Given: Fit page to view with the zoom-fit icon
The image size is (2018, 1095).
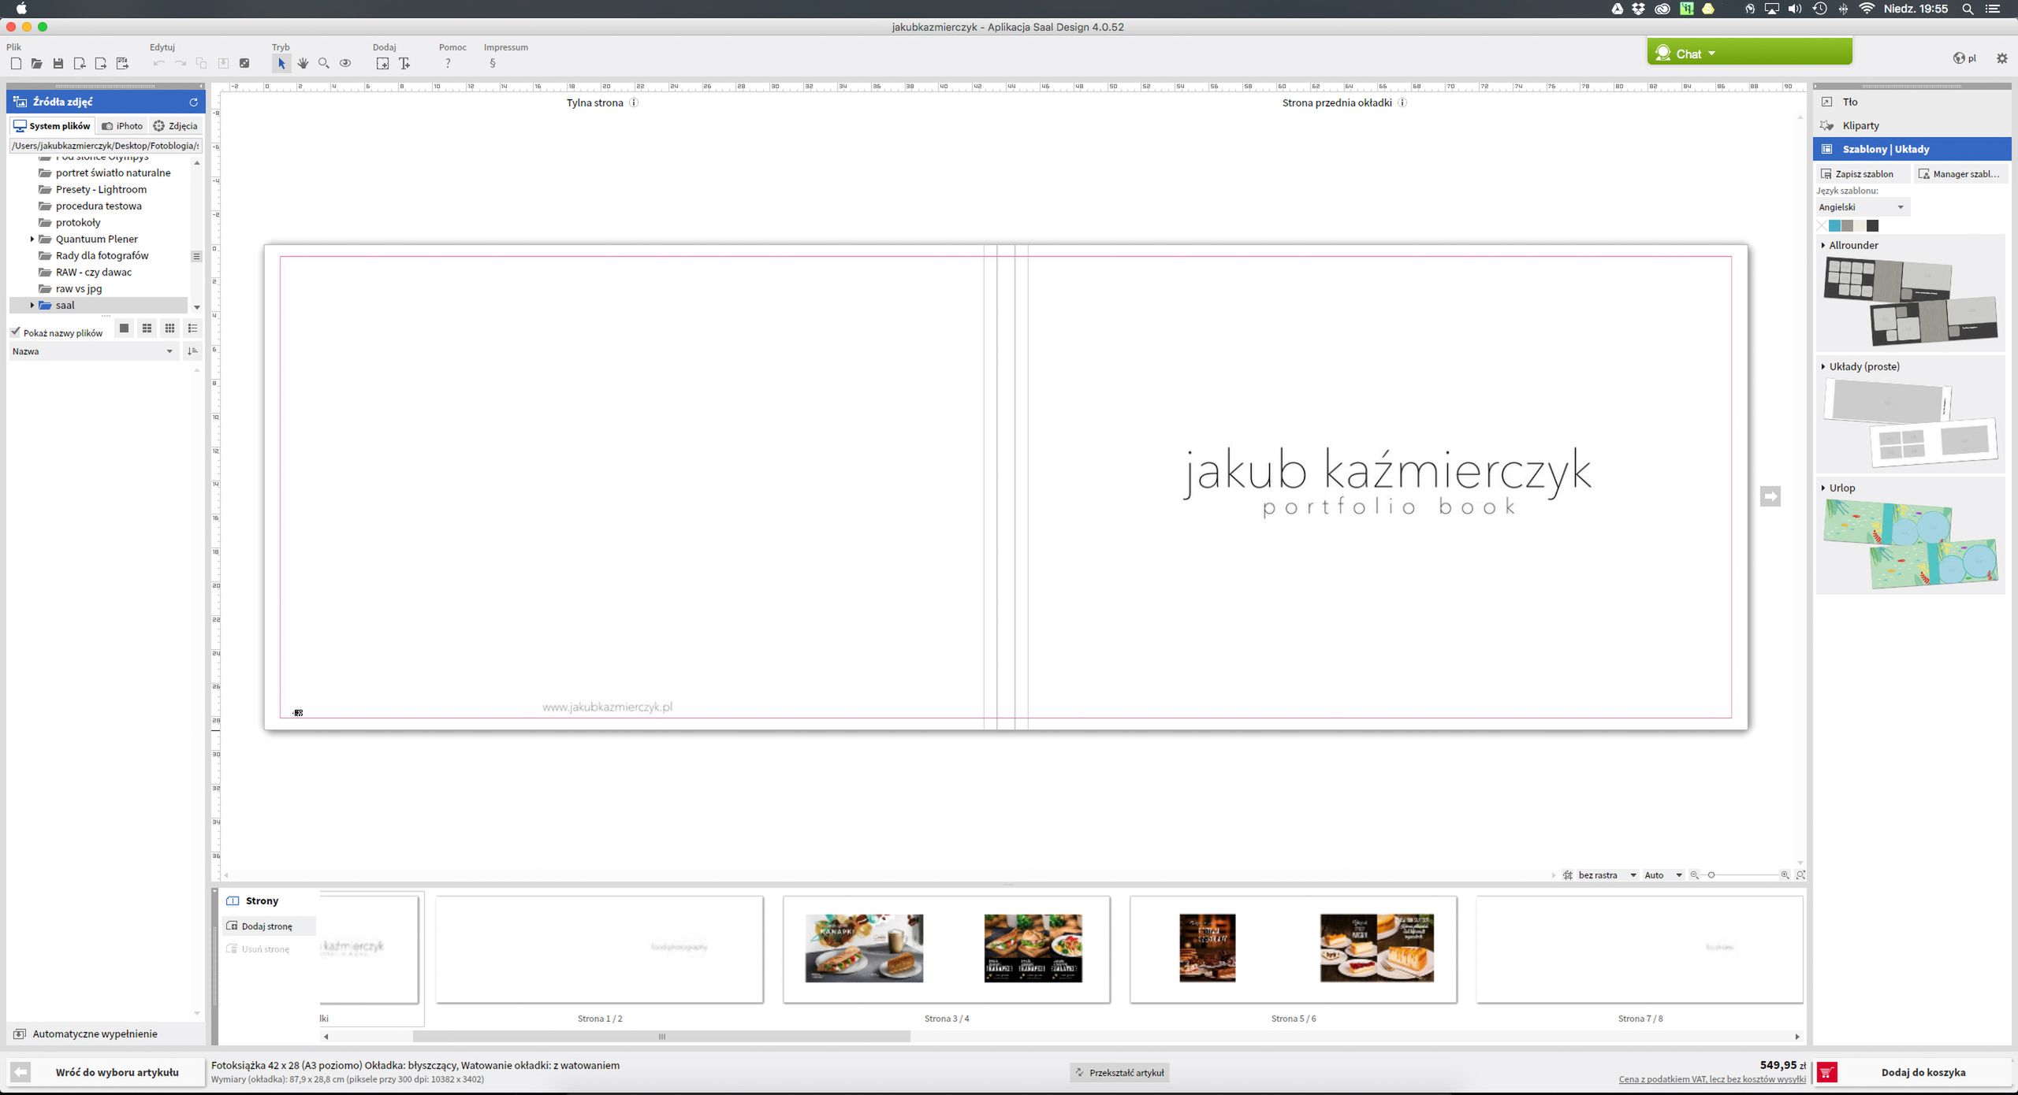Looking at the screenshot, I should [1800, 875].
